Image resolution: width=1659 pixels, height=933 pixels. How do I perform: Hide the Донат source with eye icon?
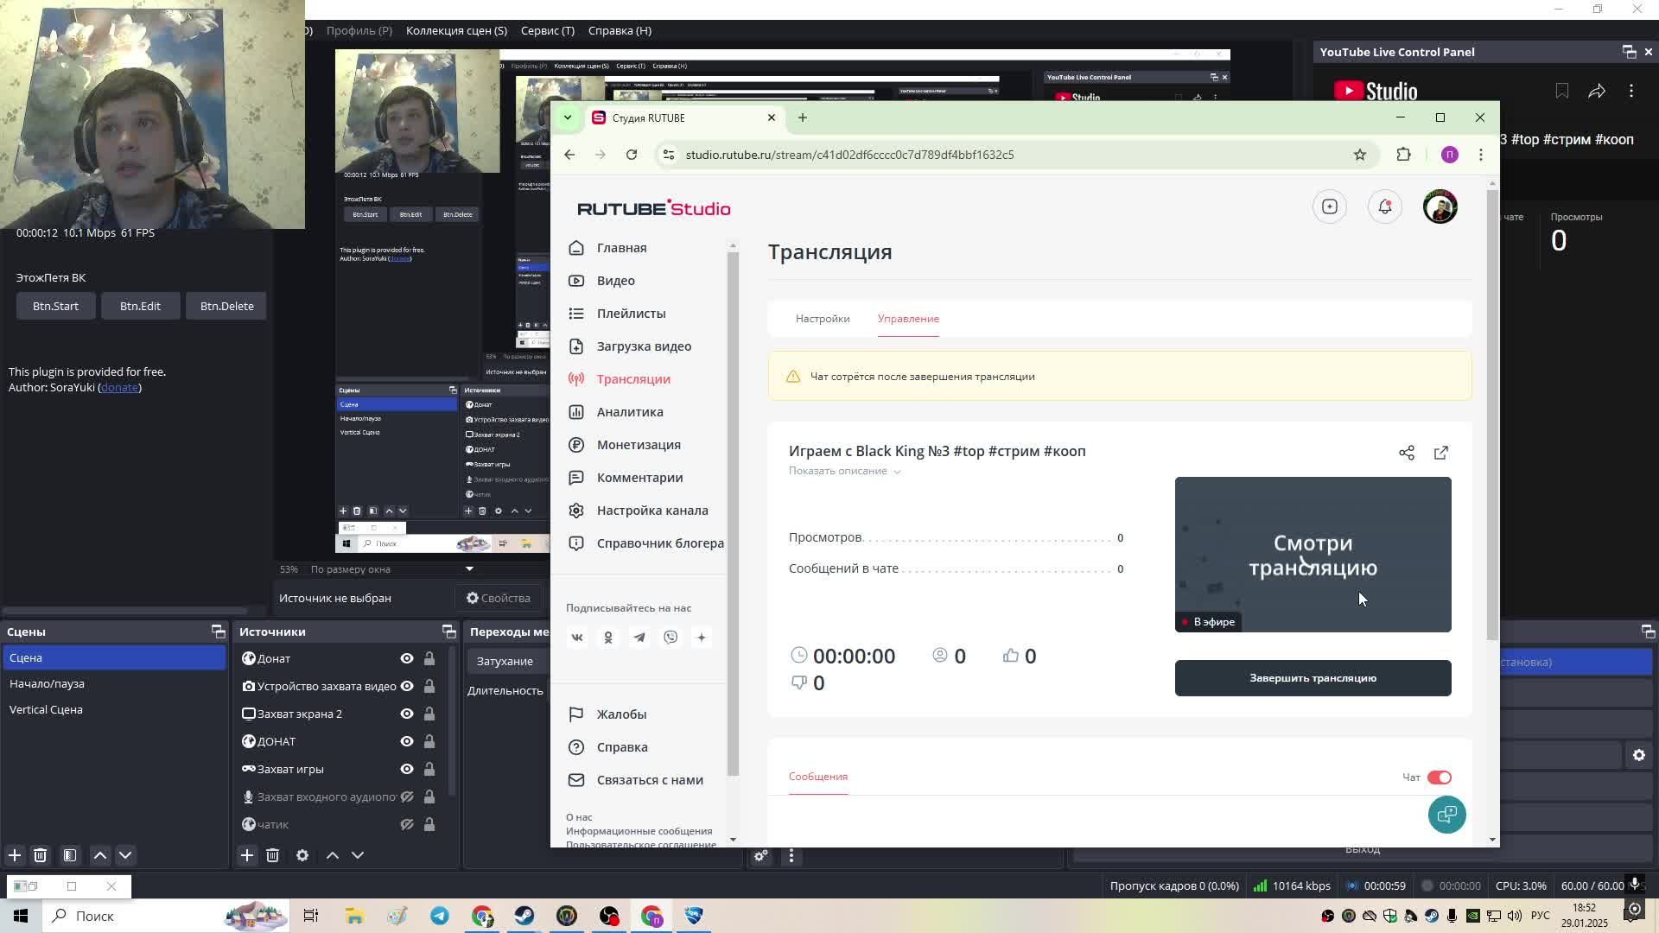pyautogui.click(x=406, y=658)
